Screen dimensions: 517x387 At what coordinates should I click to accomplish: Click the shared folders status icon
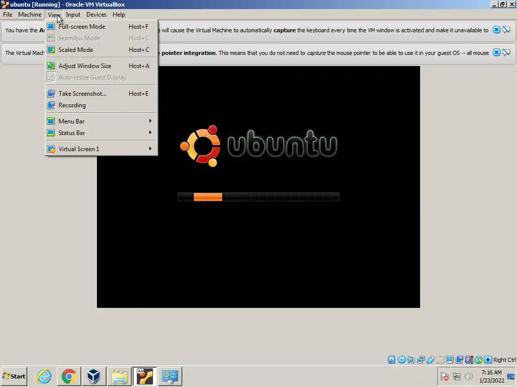coord(440,360)
